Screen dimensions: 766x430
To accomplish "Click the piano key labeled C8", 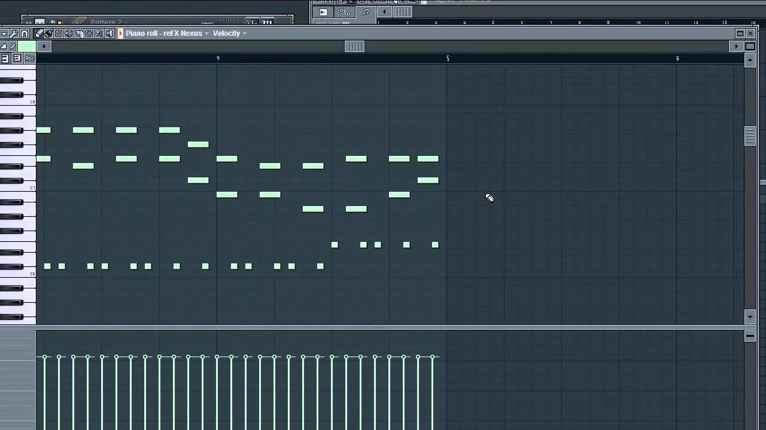I will pos(18,102).
